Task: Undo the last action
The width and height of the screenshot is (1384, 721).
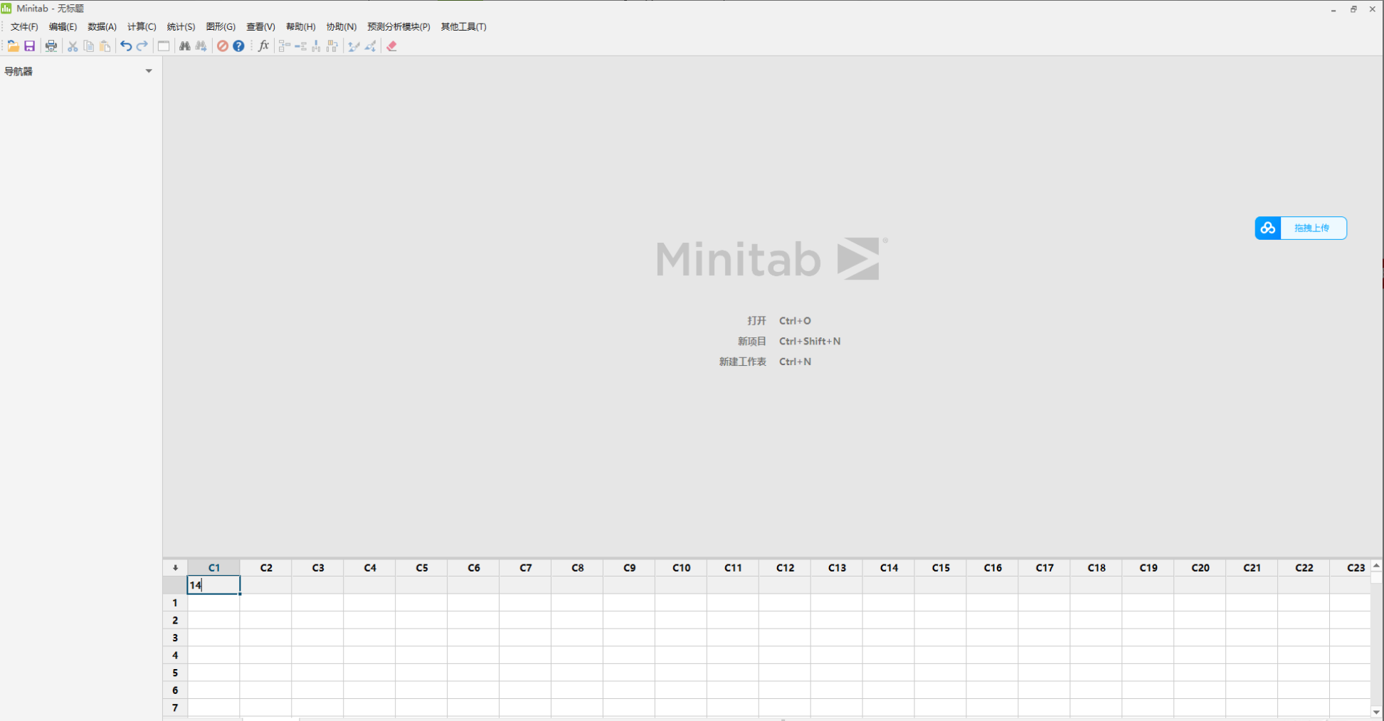Action: coord(126,46)
